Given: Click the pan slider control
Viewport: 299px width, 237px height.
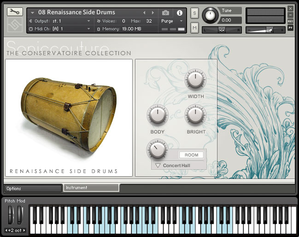Looking at the screenshot, I should click(222, 30).
